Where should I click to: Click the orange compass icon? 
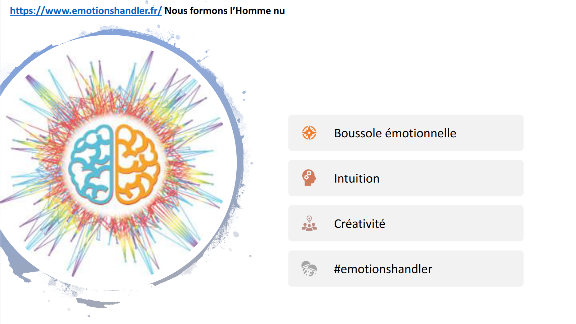[309, 133]
